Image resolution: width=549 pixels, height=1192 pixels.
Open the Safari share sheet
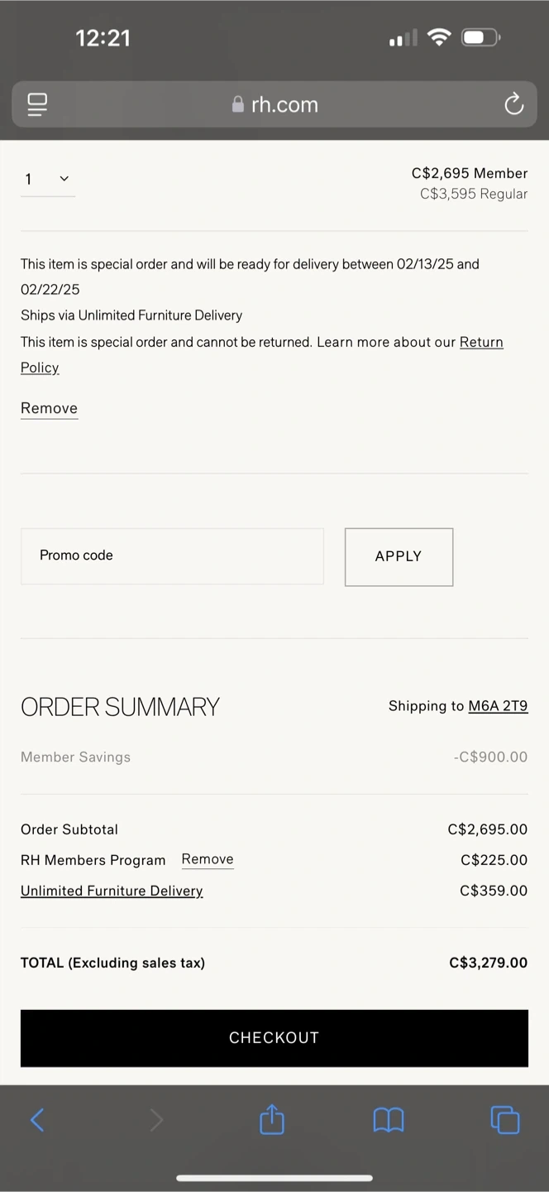point(272,1120)
